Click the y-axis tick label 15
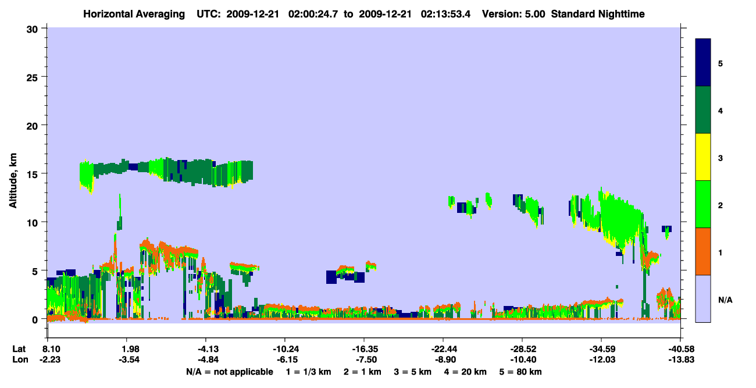The width and height of the screenshot is (756, 388). [34, 174]
